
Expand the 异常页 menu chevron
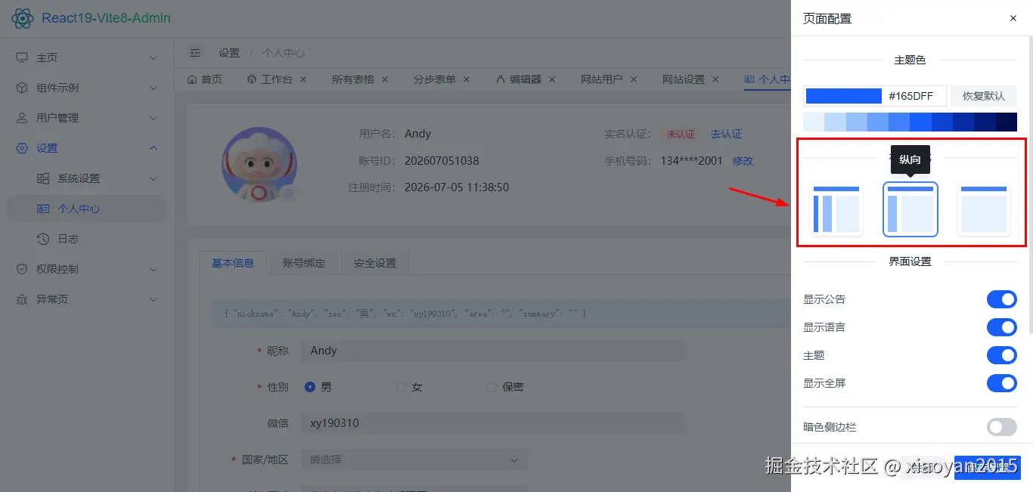(x=154, y=299)
